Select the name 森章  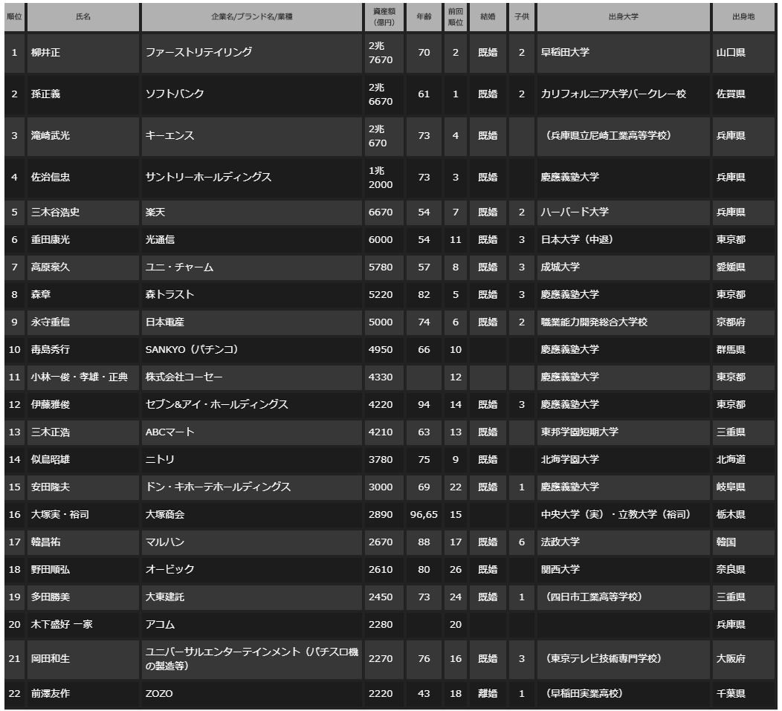(41, 294)
